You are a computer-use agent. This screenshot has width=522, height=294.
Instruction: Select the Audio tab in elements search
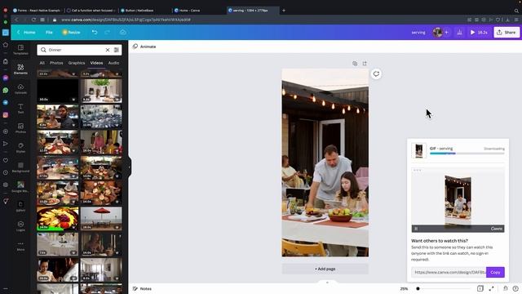(x=113, y=63)
